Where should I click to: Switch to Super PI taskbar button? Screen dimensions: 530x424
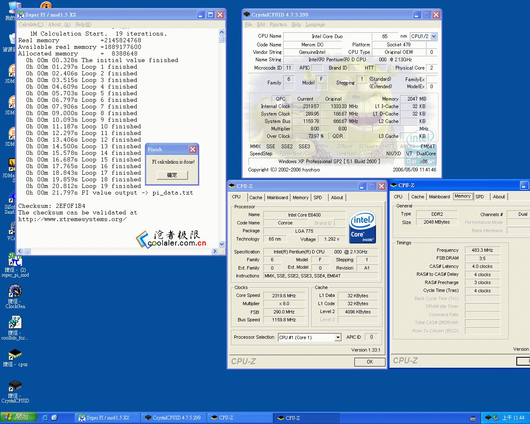pos(107,418)
